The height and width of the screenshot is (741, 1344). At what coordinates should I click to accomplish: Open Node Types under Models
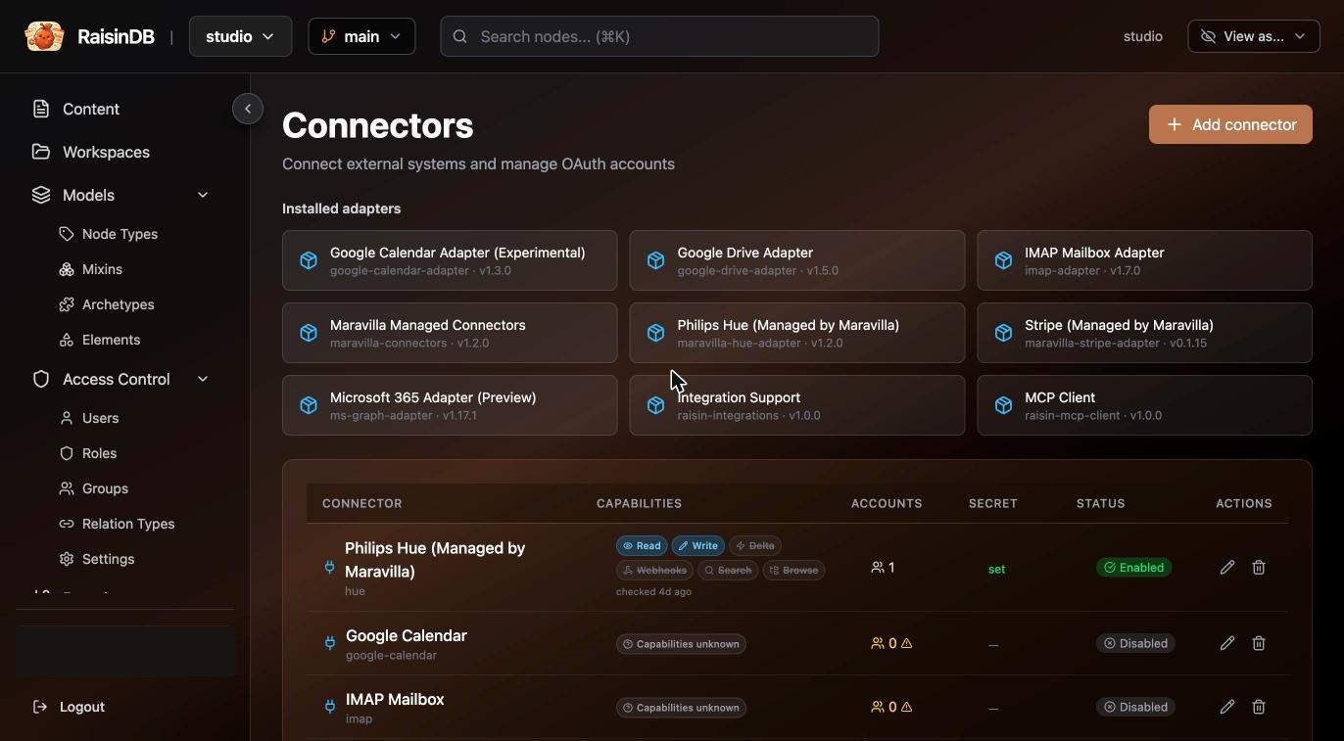[x=120, y=234]
